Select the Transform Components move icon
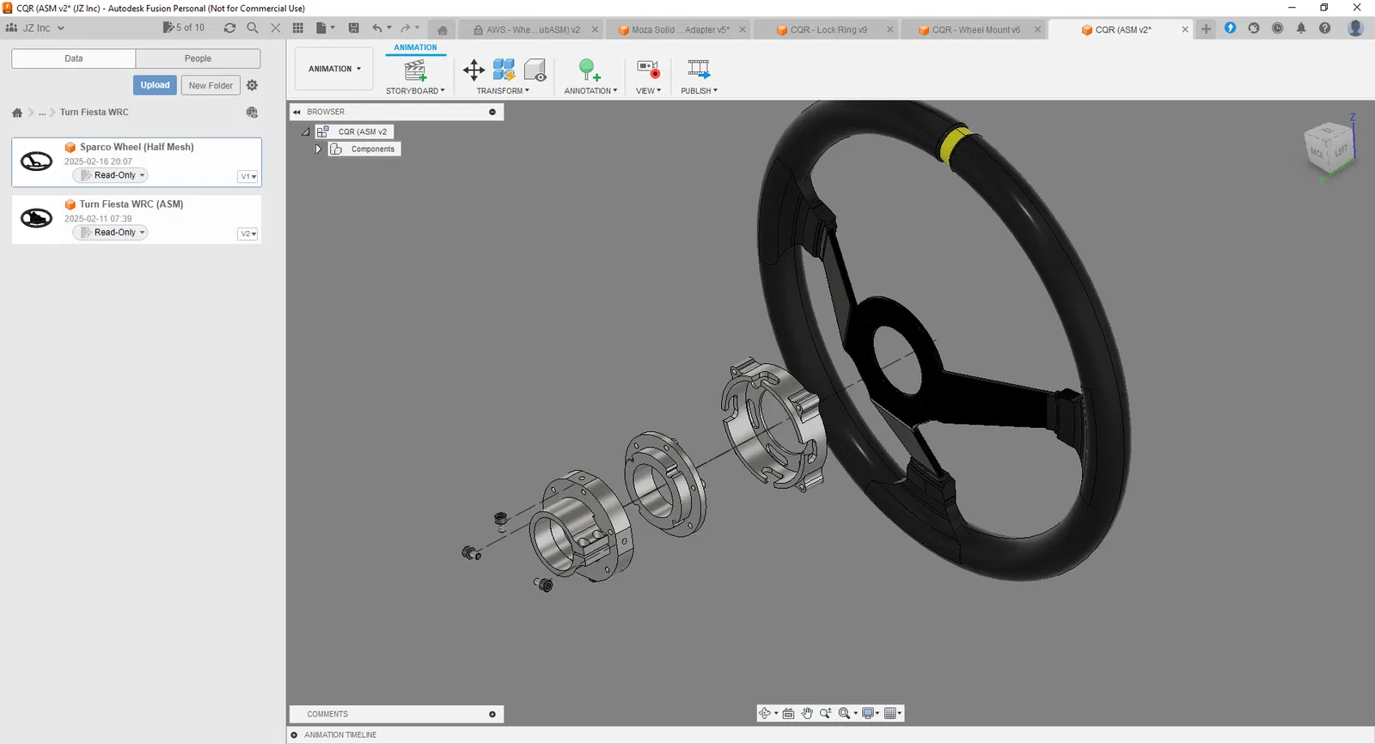The width and height of the screenshot is (1375, 744). 474,70
